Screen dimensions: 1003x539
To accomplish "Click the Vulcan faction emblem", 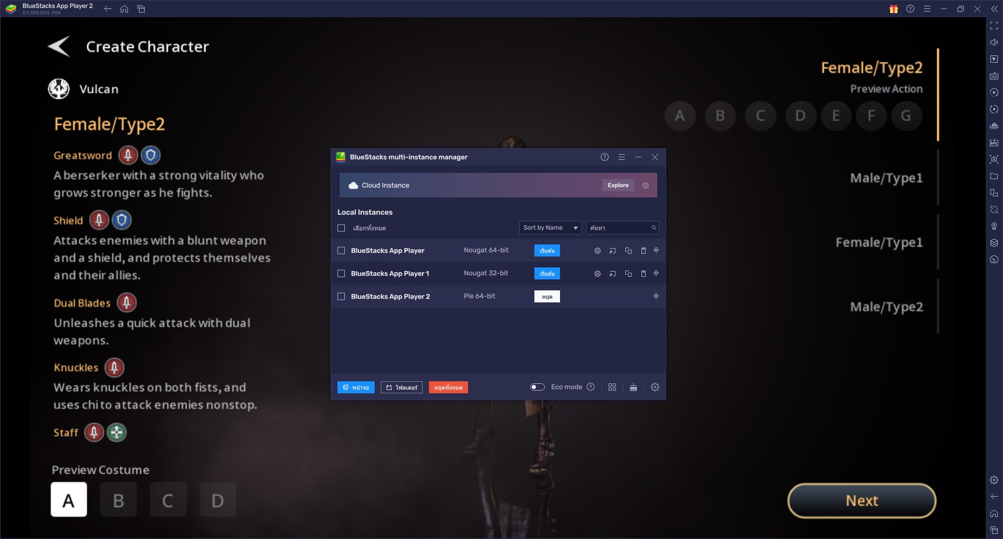I will coord(59,89).
